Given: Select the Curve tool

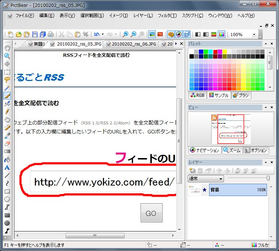Looking at the screenshot, I should pyautogui.click(x=7, y=183).
